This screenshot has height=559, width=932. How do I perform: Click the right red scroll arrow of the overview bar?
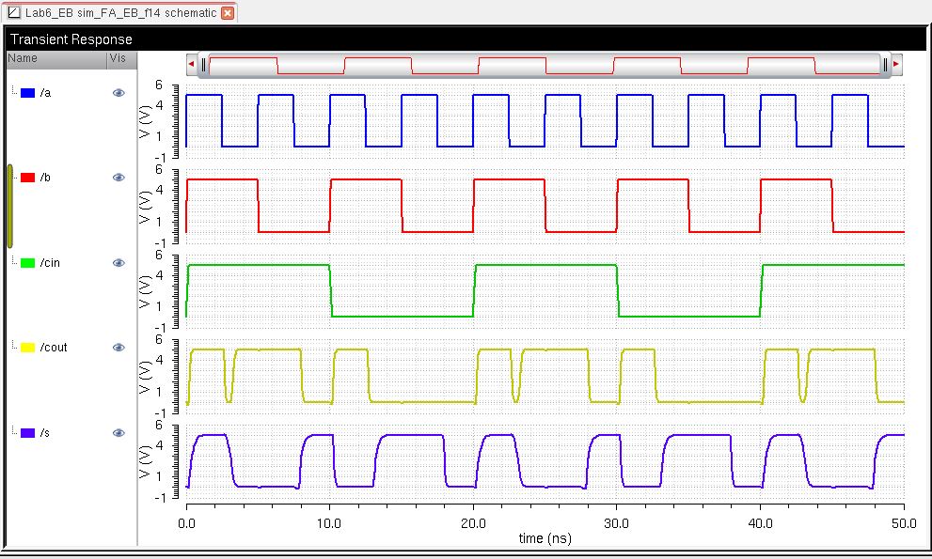(x=896, y=64)
